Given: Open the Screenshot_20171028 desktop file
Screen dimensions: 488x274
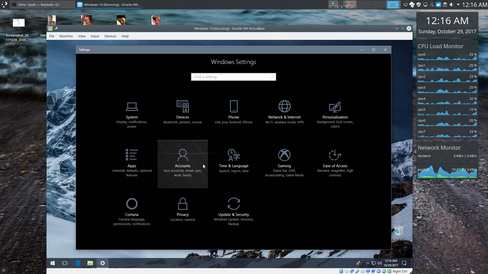Looking at the screenshot, I should [17, 30].
